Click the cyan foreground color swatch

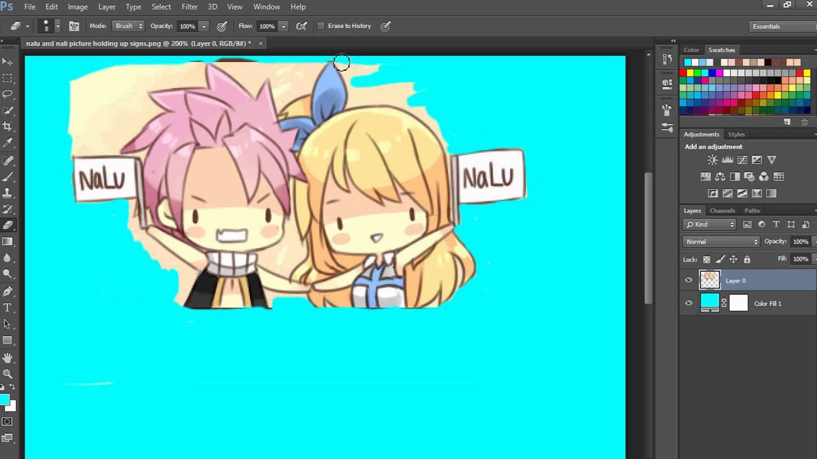[4, 400]
